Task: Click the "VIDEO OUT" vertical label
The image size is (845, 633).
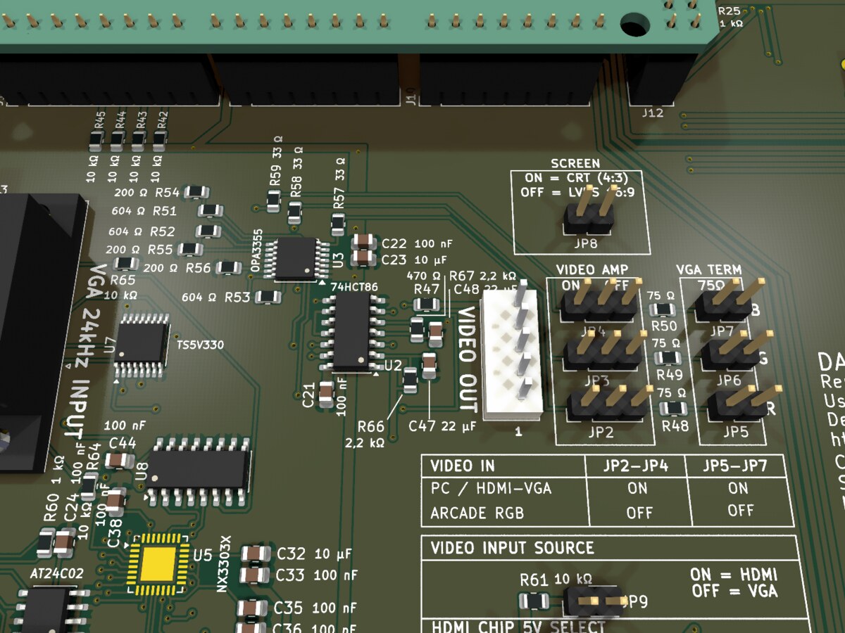Action: point(468,359)
